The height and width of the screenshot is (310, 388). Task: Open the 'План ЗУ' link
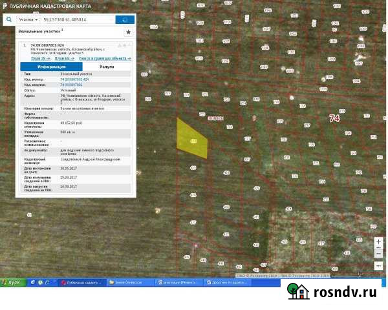tap(40, 58)
